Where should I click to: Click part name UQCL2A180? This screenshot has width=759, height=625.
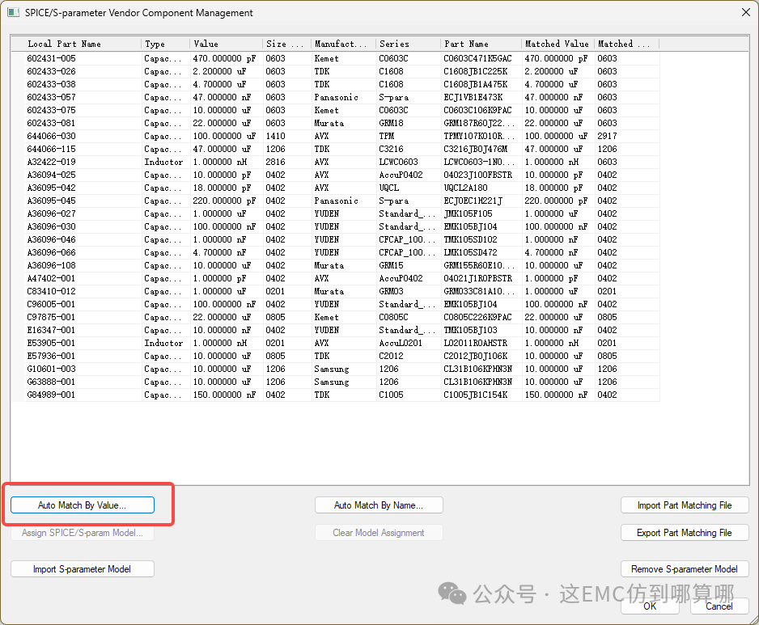tap(465, 188)
